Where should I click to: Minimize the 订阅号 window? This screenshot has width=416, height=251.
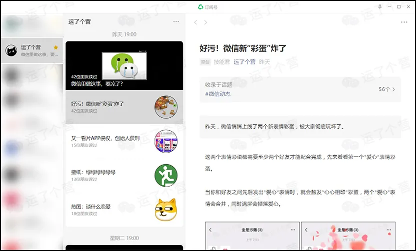[x=389, y=7]
